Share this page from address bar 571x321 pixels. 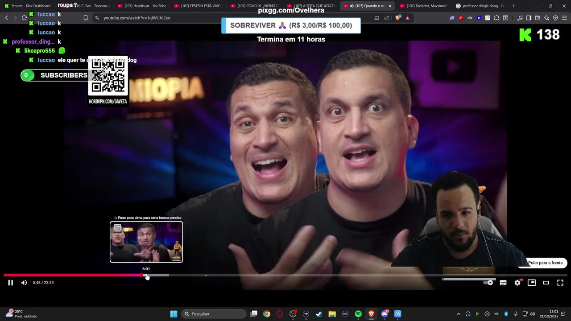pyautogui.click(x=387, y=18)
